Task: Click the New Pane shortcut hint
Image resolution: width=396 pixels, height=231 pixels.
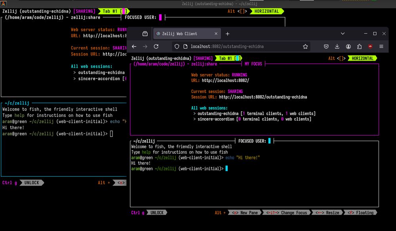Action: click(245, 212)
